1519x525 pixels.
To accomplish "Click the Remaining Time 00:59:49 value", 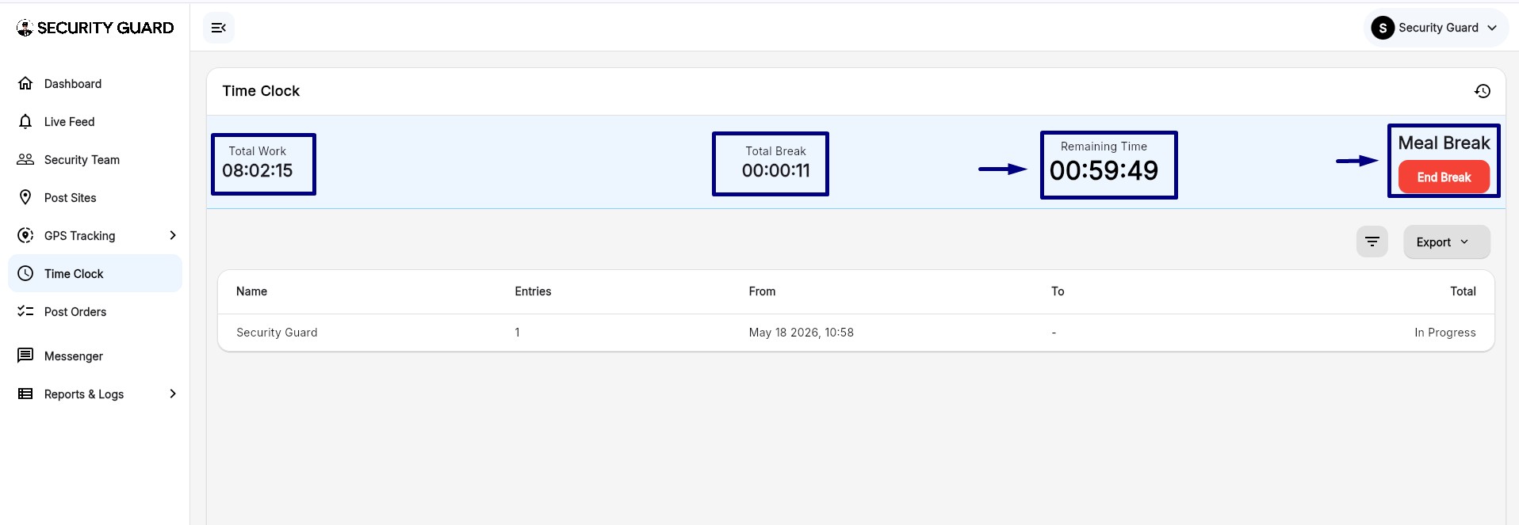I will coord(1104,170).
